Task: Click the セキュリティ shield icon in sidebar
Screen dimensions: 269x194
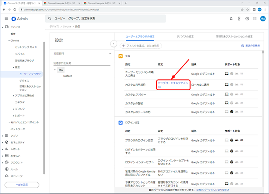Action: coord(7,142)
